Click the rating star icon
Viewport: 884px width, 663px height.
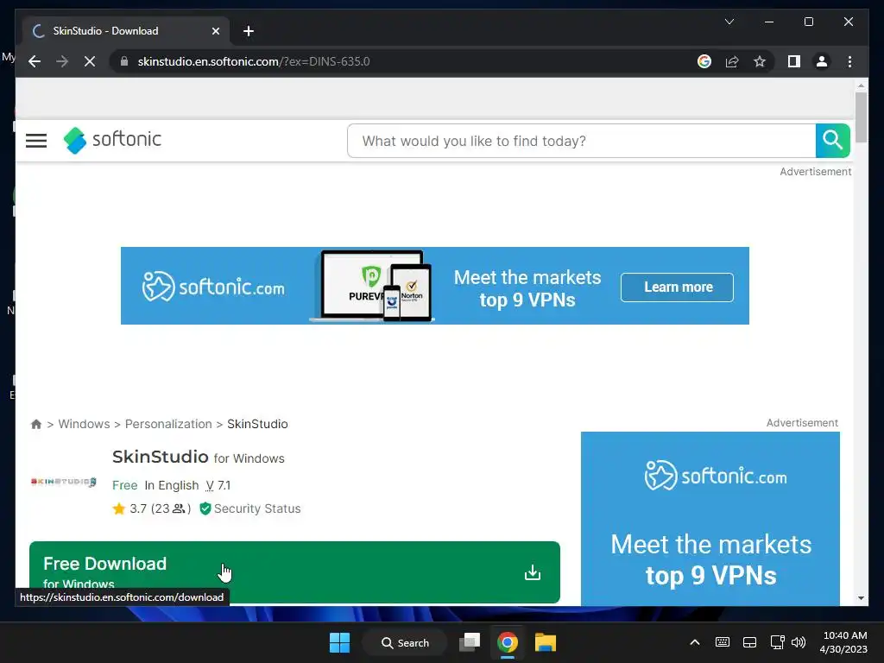click(119, 508)
